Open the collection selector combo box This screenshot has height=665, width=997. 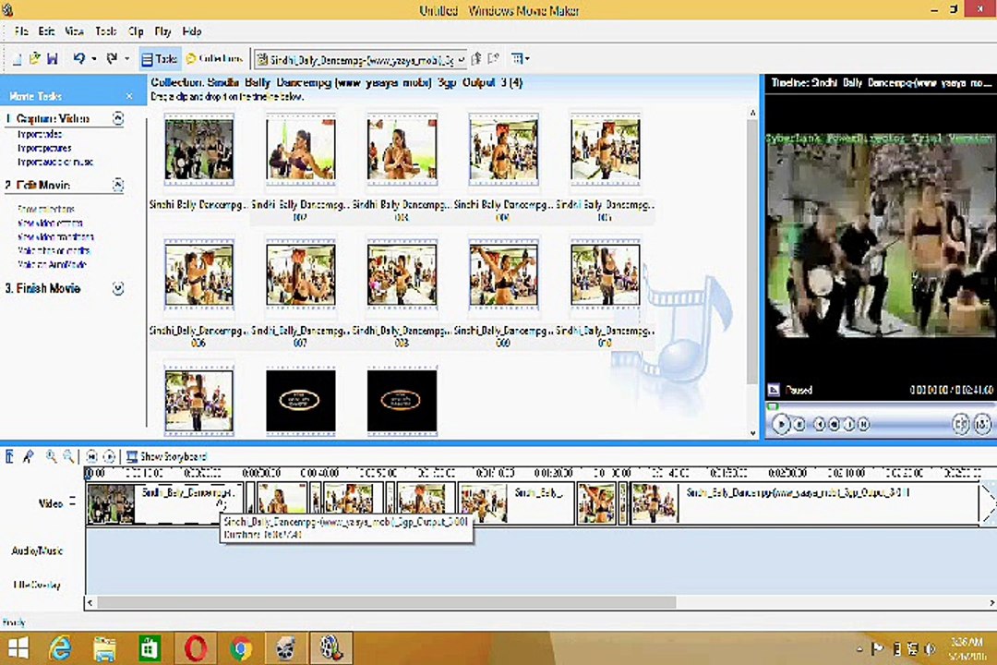(x=360, y=60)
